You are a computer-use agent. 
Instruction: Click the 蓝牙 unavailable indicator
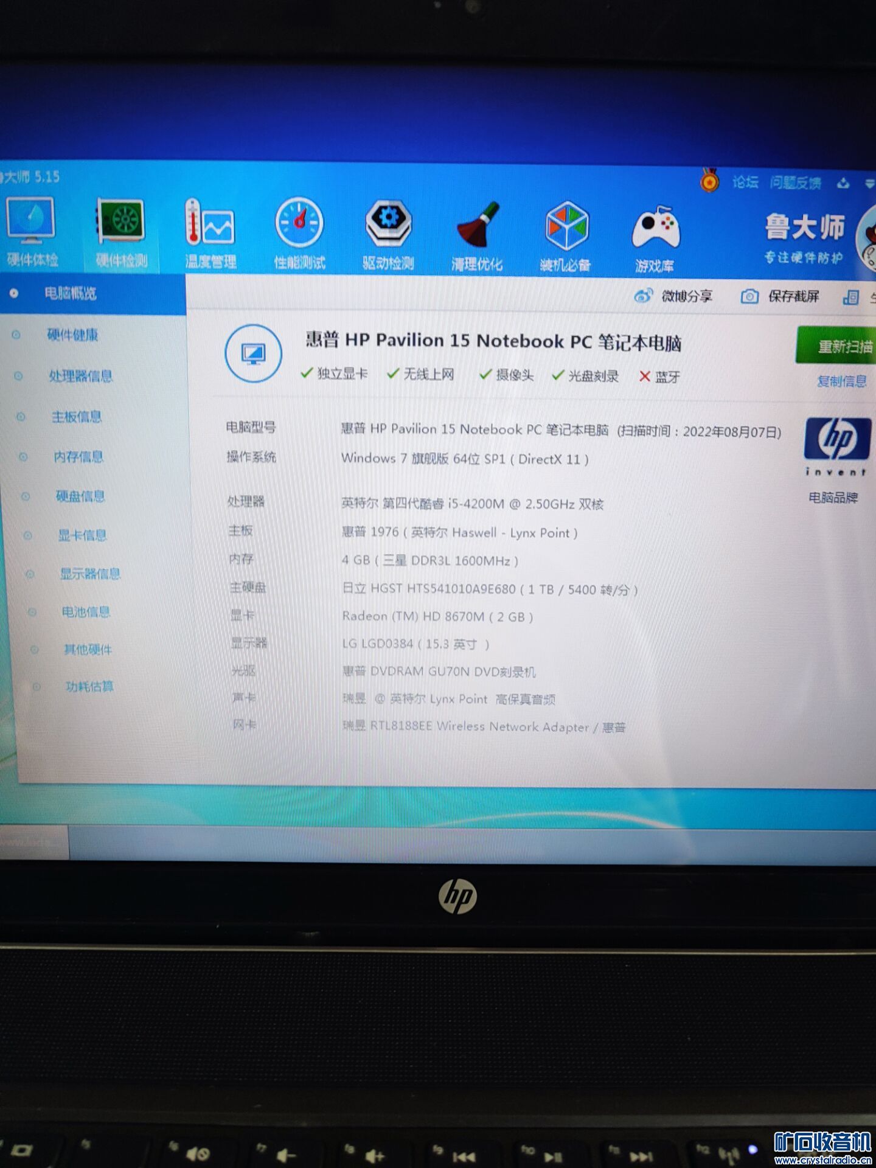[x=659, y=377]
